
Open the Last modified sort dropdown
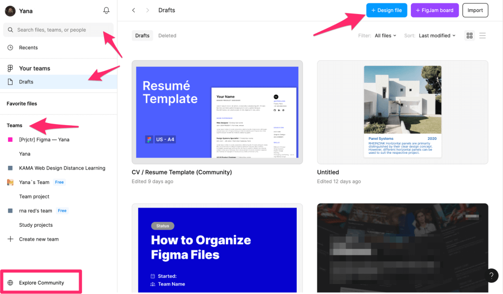click(437, 36)
